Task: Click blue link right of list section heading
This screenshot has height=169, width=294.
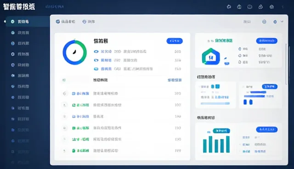Action: (175, 80)
